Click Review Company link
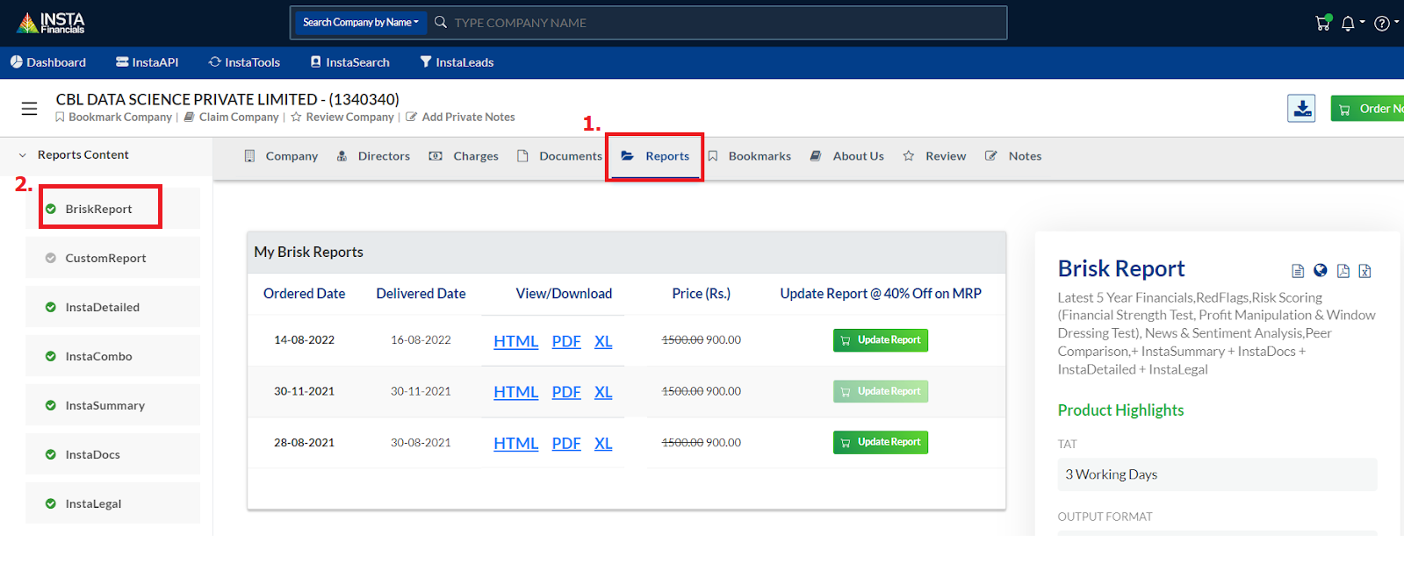Image resolution: width=1404 pixels, height=563 pixels. 342,117
